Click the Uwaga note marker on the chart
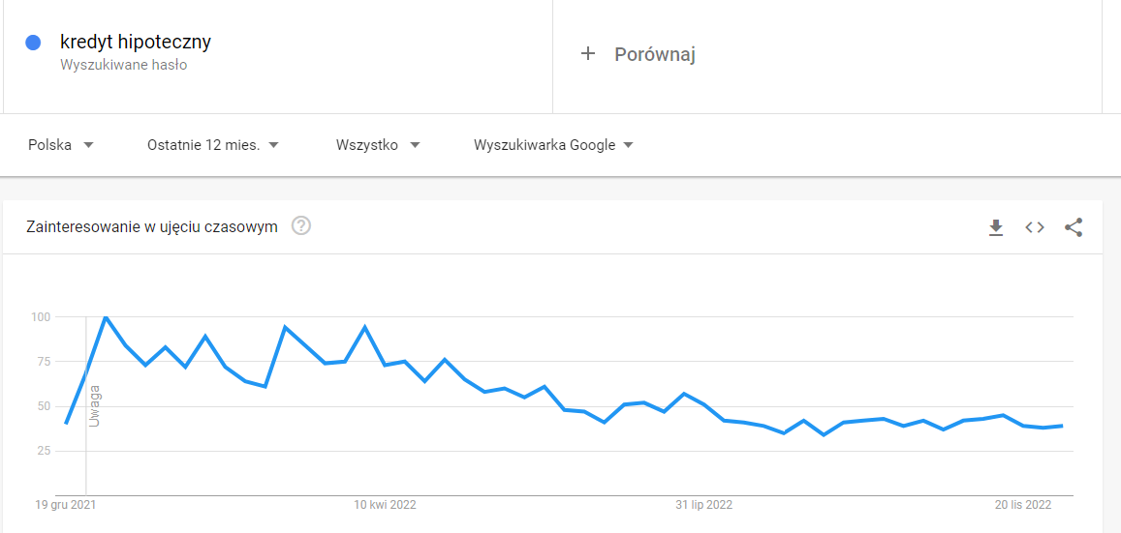Image resolution: width=1121 pixels, height=533 pixels. point(95,405)
